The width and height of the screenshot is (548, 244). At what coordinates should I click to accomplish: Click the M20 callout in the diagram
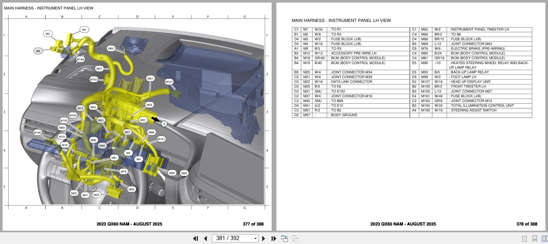74,194
